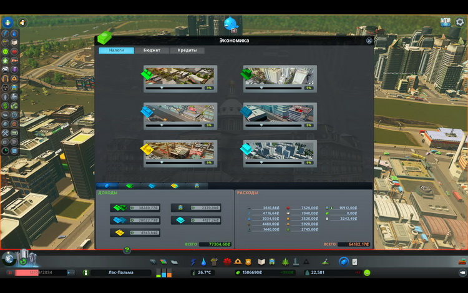Open the Roads build menu

pyautogui.click(x=153, y=262)
